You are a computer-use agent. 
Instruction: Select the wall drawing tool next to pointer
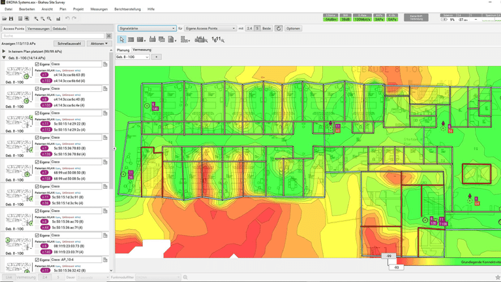130,39
